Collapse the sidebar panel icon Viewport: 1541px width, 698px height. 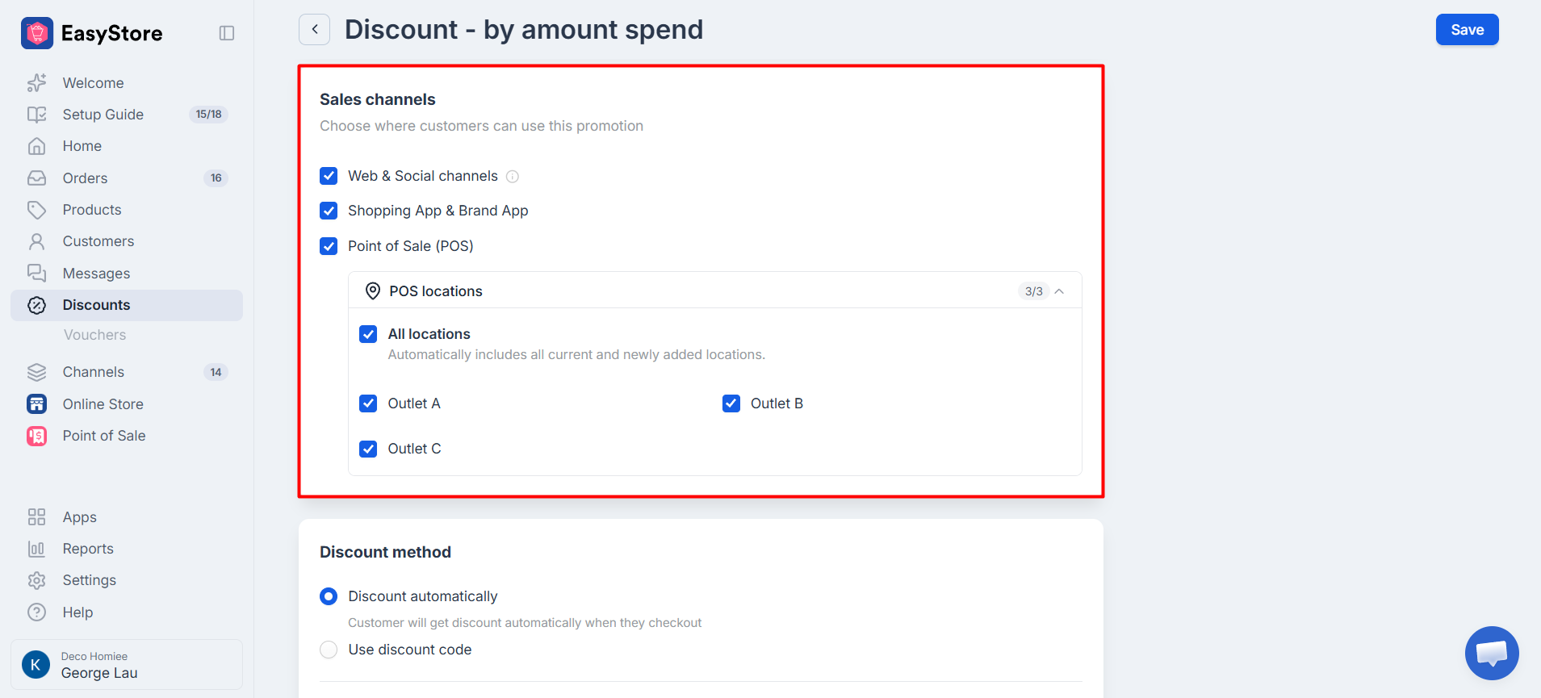227,33
